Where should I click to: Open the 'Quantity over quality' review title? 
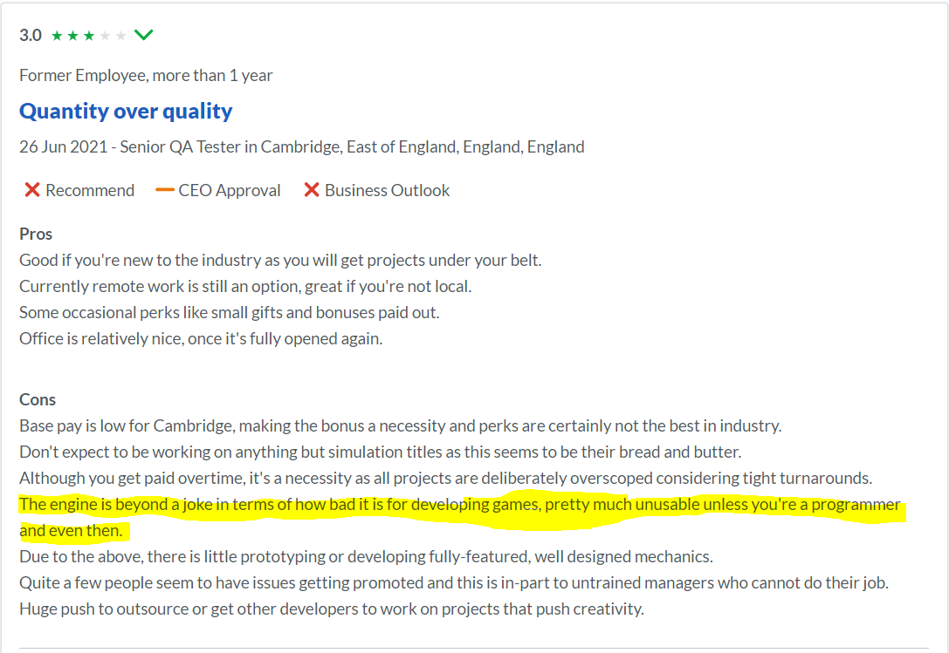point(126,112)
